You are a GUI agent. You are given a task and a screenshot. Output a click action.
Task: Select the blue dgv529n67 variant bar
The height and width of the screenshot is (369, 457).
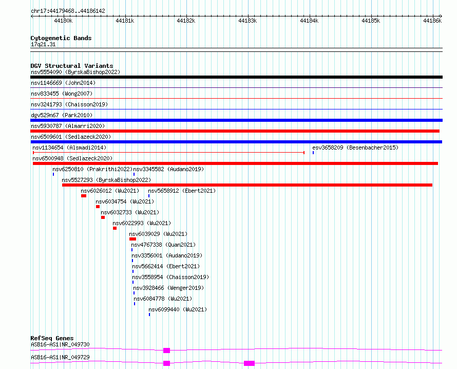(236, 120)
